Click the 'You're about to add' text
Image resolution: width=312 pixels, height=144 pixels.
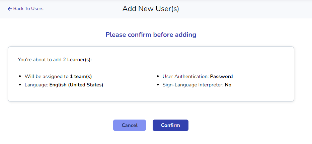(40, 60)
